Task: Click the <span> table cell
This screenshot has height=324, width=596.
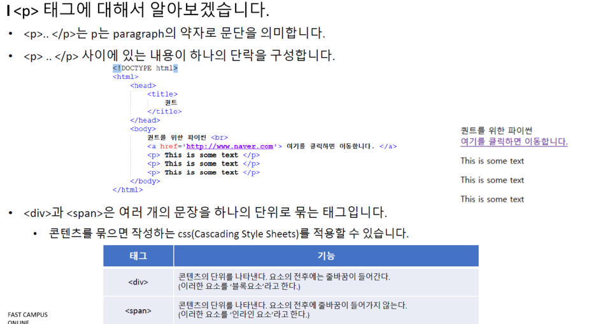Action: (x=138, y=311)
